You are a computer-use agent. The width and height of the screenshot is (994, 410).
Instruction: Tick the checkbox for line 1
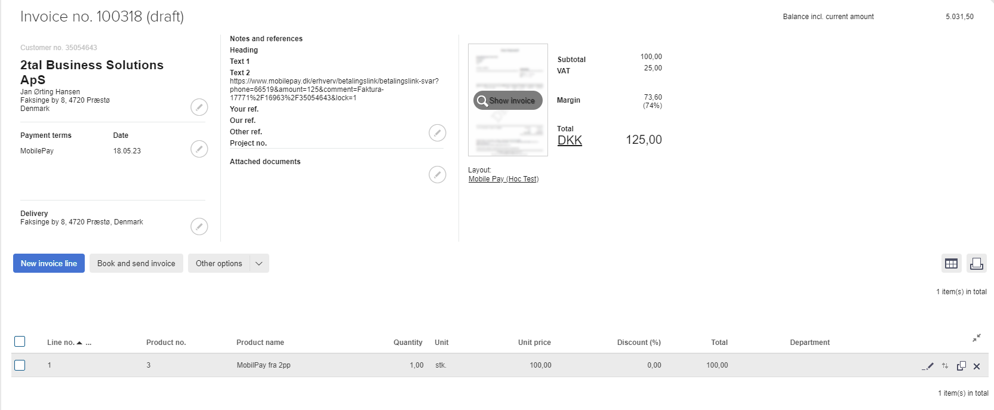pyautogui.click(x=20, y=365)
